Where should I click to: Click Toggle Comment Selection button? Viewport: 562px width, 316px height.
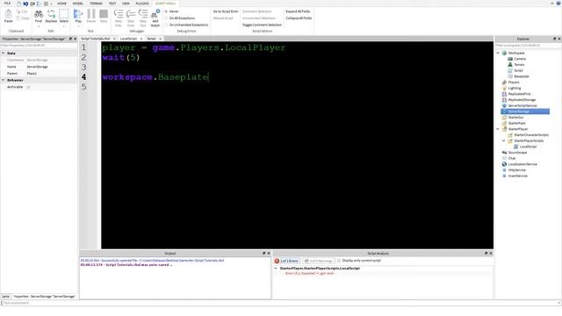tap(262, 25)
